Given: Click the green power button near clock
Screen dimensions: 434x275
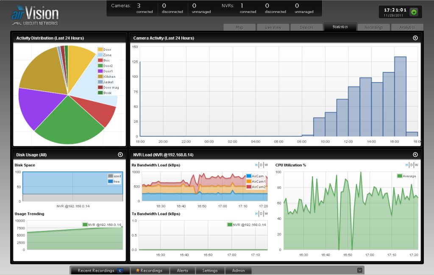Looking at the screenshot, I should click(413, 12).
